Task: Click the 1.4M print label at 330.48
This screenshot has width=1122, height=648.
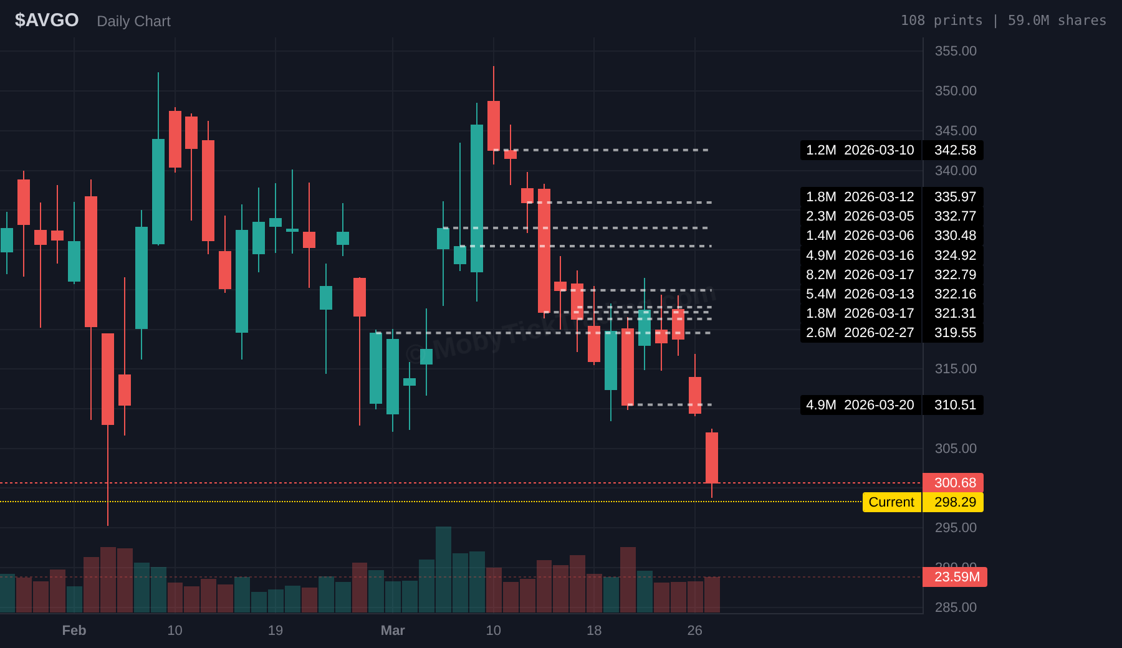Action: click(860, 236)
